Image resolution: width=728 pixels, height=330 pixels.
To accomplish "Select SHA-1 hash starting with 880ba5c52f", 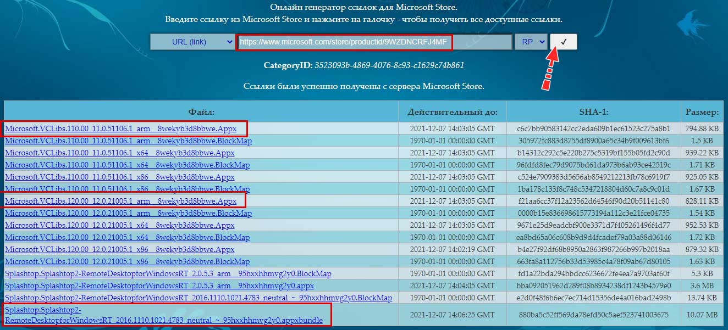I will point(594,315).
